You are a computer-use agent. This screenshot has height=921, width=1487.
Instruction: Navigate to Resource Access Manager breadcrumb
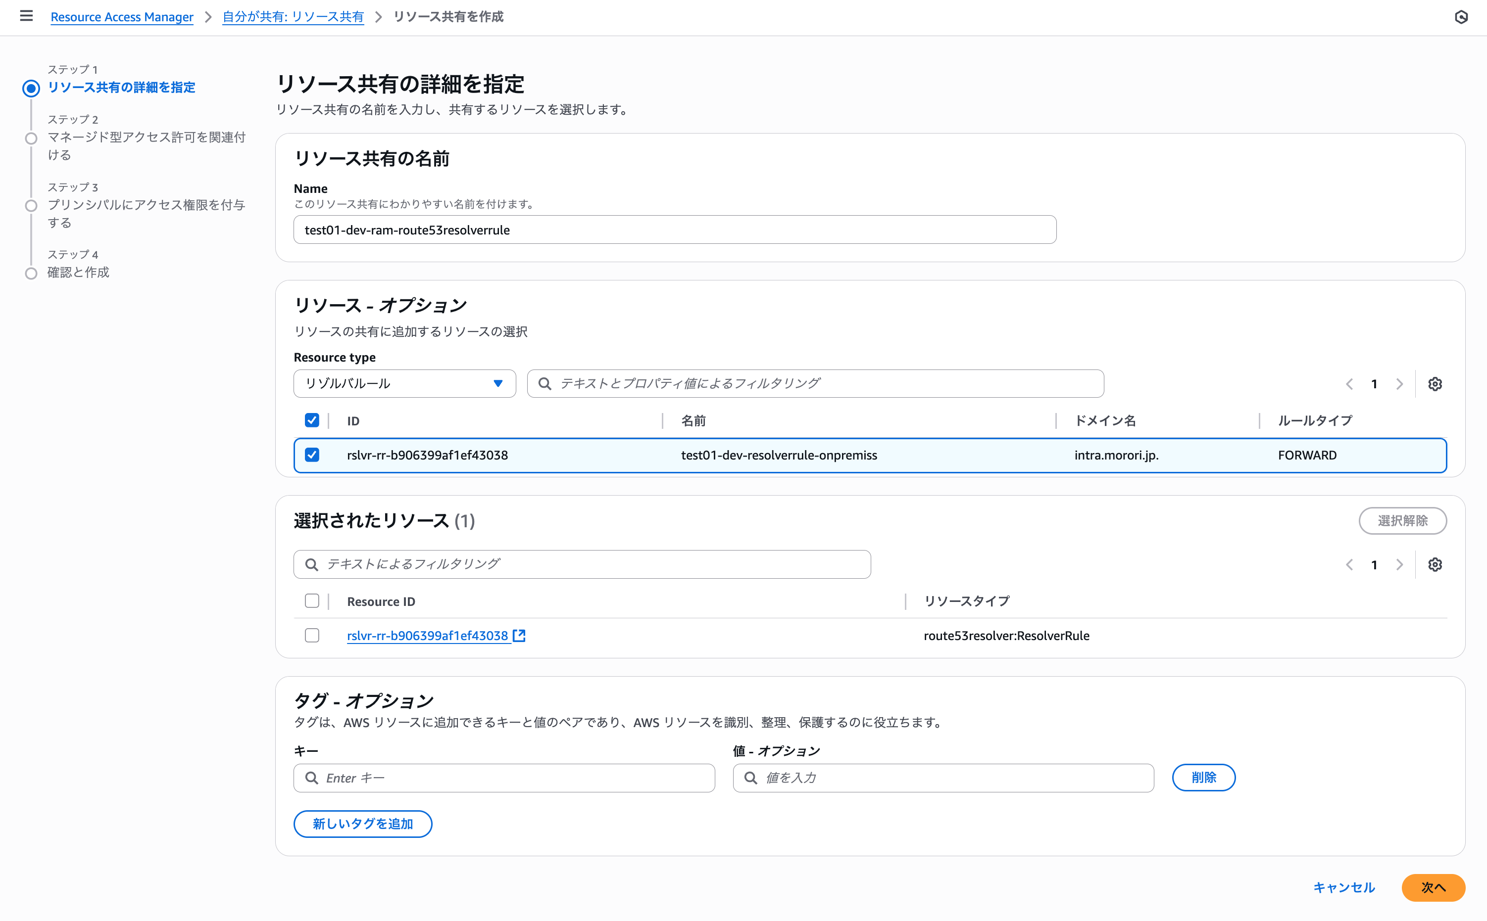122,17
